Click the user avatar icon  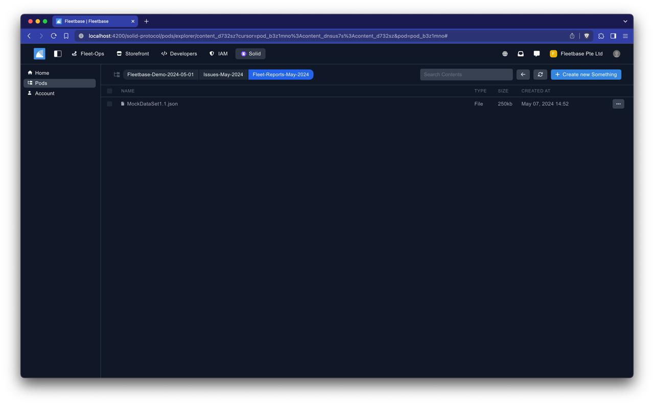pos(617,54)
